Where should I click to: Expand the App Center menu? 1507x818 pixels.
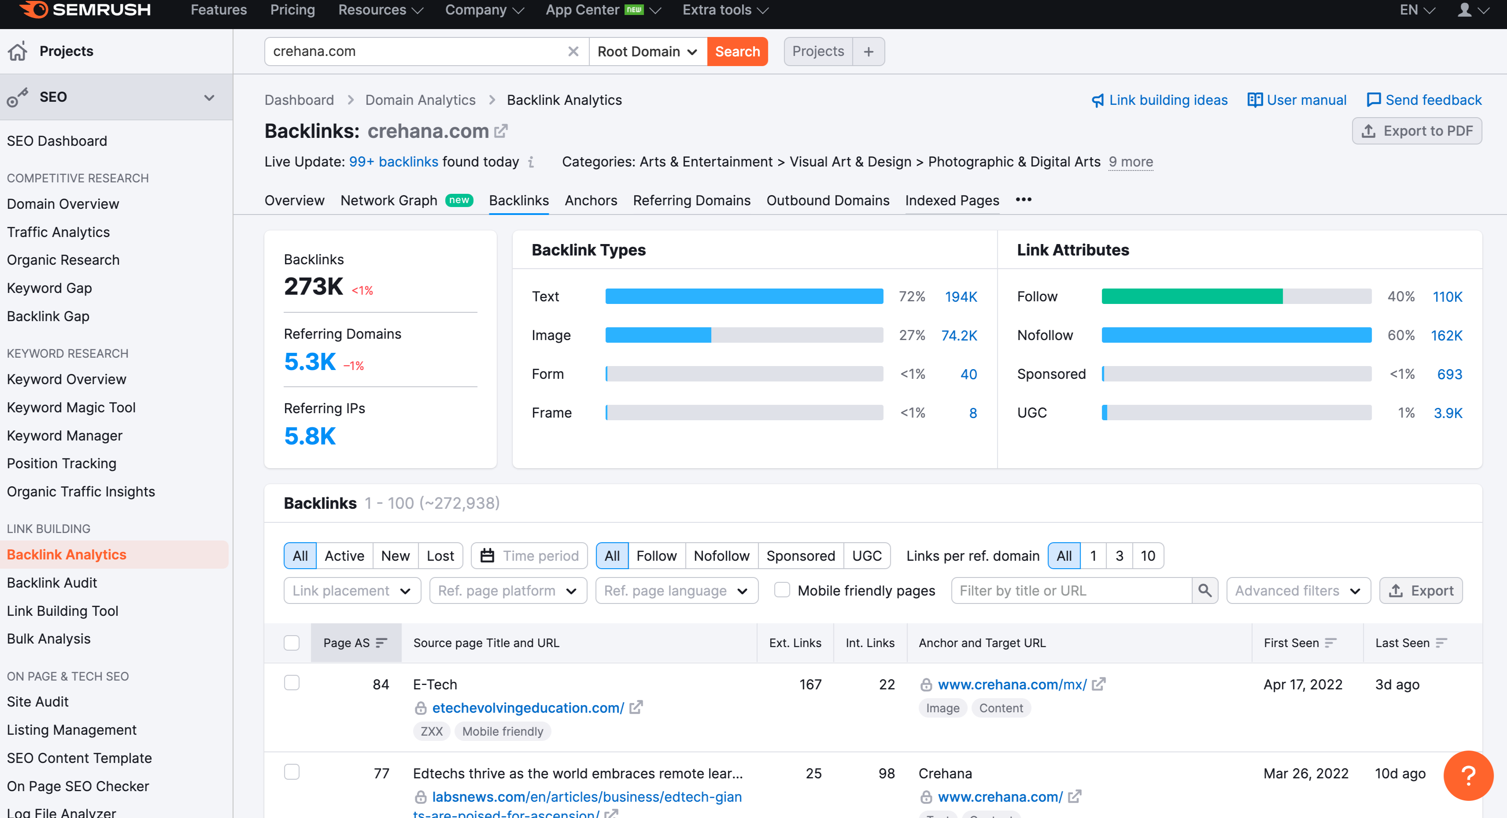click(603, 10)
